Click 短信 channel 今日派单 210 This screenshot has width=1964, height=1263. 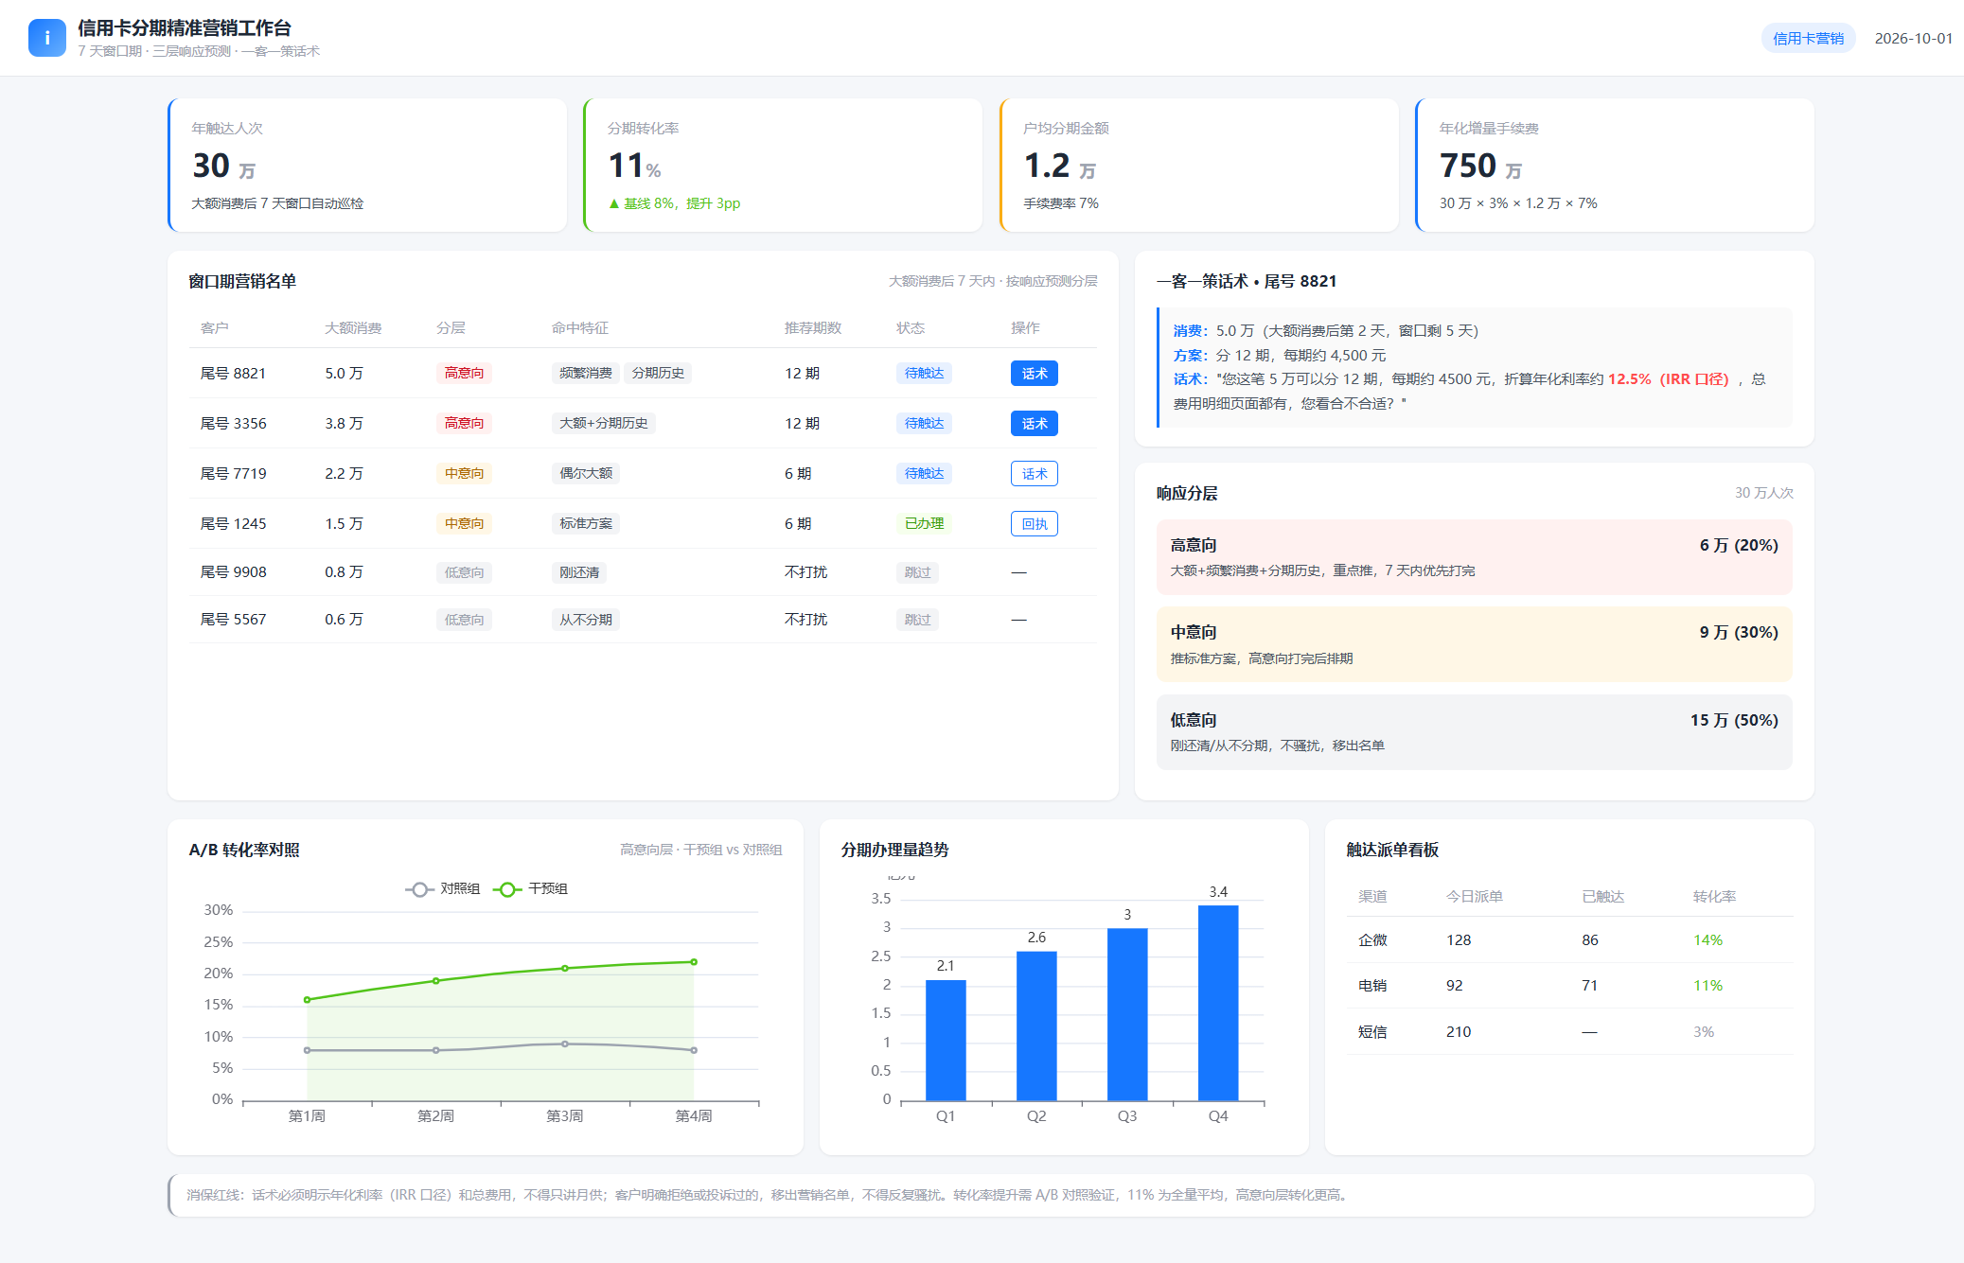click(x=1459, y=1032)
